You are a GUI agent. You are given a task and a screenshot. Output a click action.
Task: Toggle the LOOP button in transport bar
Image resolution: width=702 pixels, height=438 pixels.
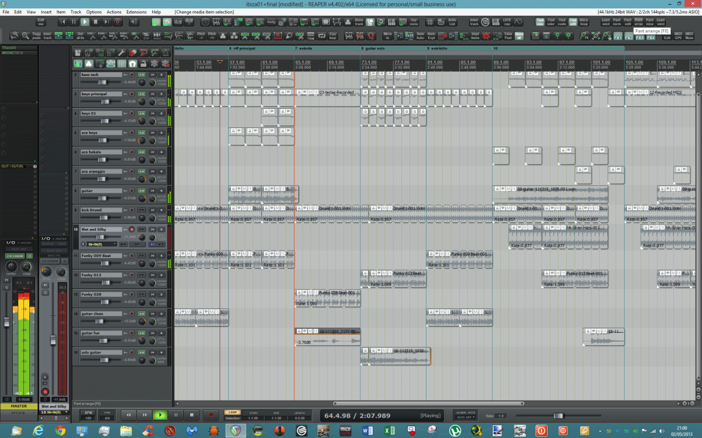click(x=232, y=412)
